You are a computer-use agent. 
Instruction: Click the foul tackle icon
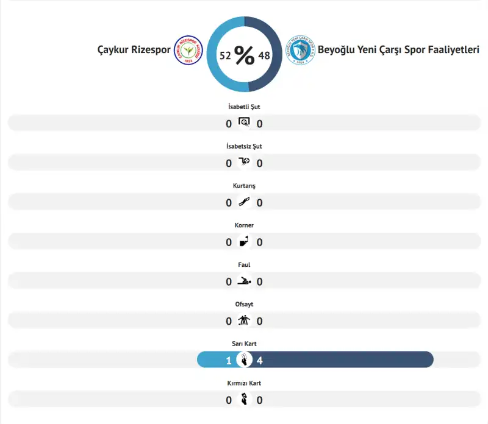(244, 281)
